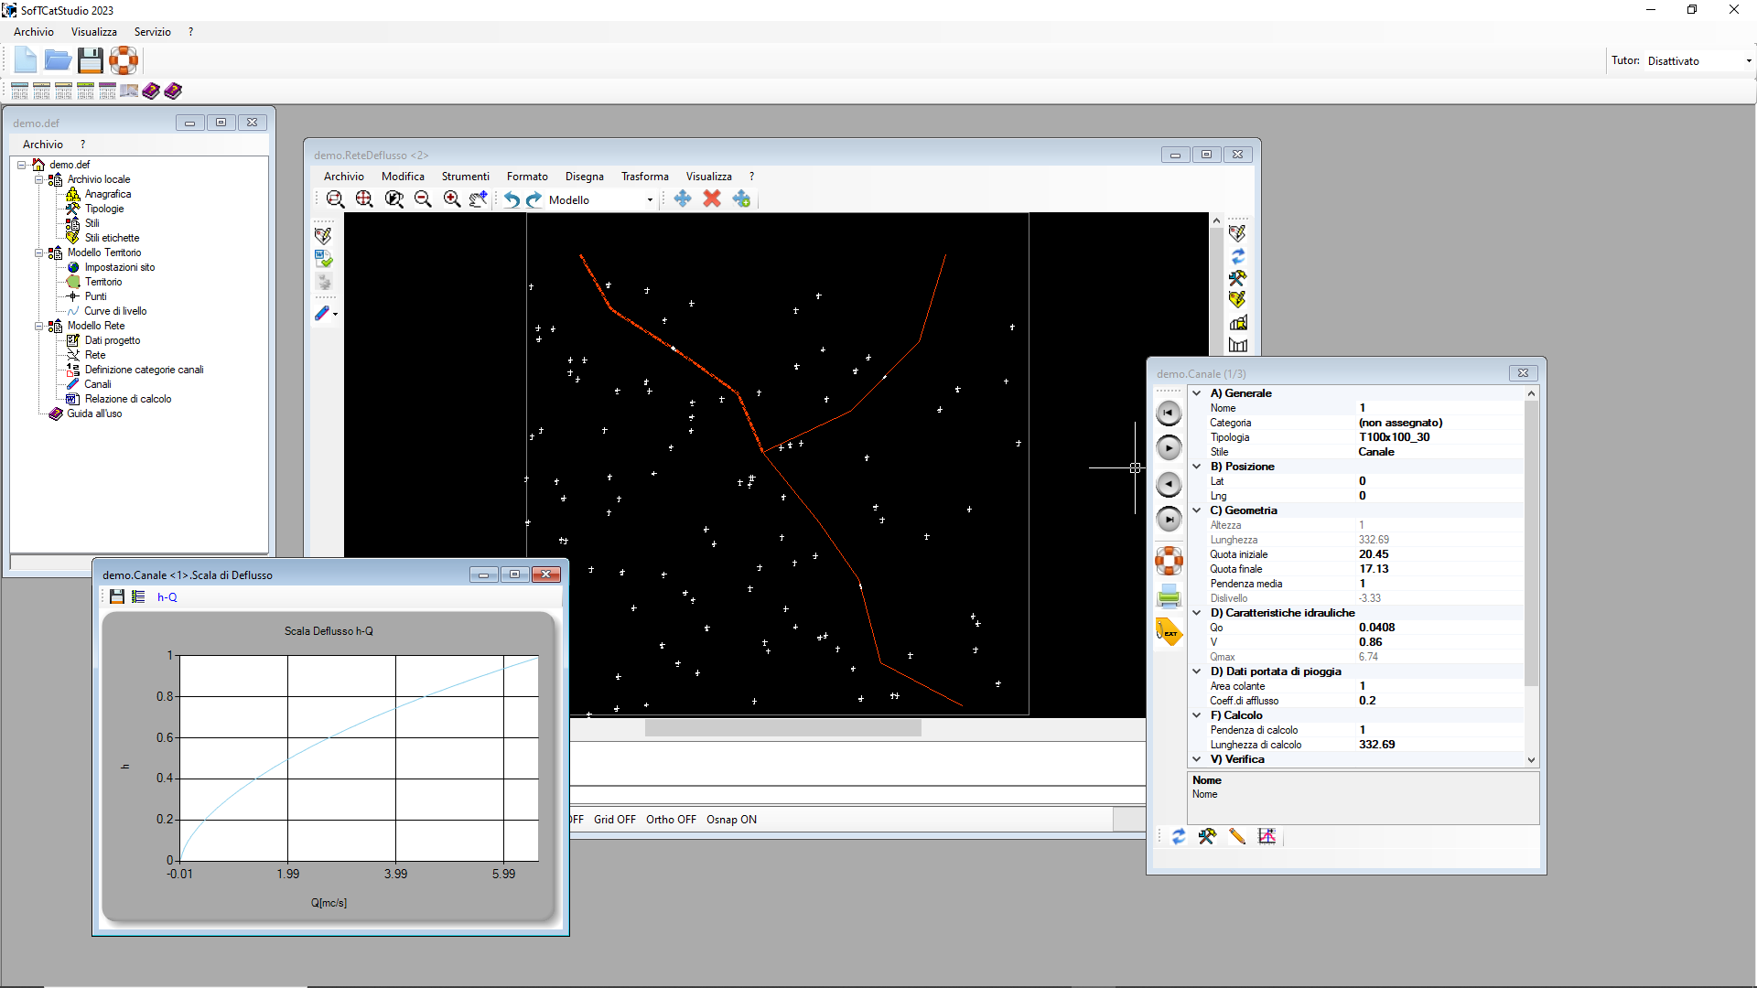
Task: Open the Disegna menu
Action: tap(584, 177)
